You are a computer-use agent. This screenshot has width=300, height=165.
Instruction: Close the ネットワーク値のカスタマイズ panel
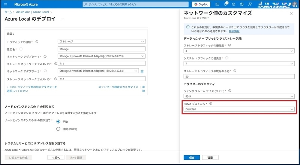click(x=291, y=13)
